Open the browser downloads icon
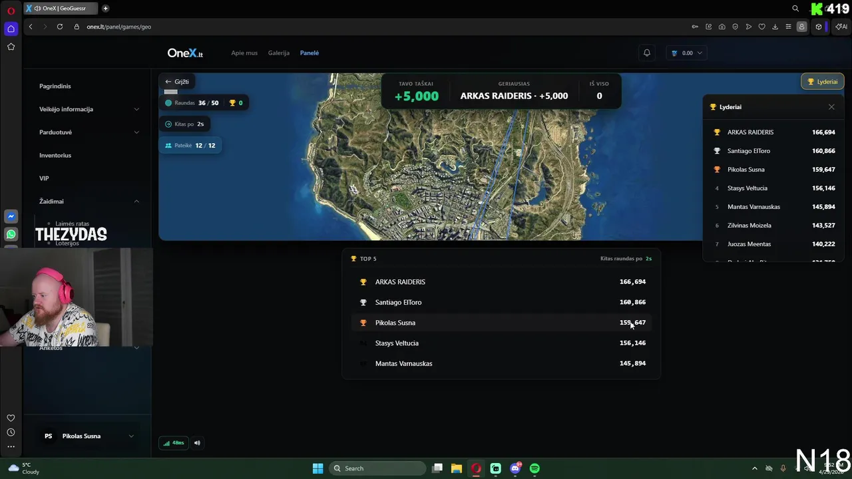The height and width of the screenshot is (479, 852). click(775, 27)
